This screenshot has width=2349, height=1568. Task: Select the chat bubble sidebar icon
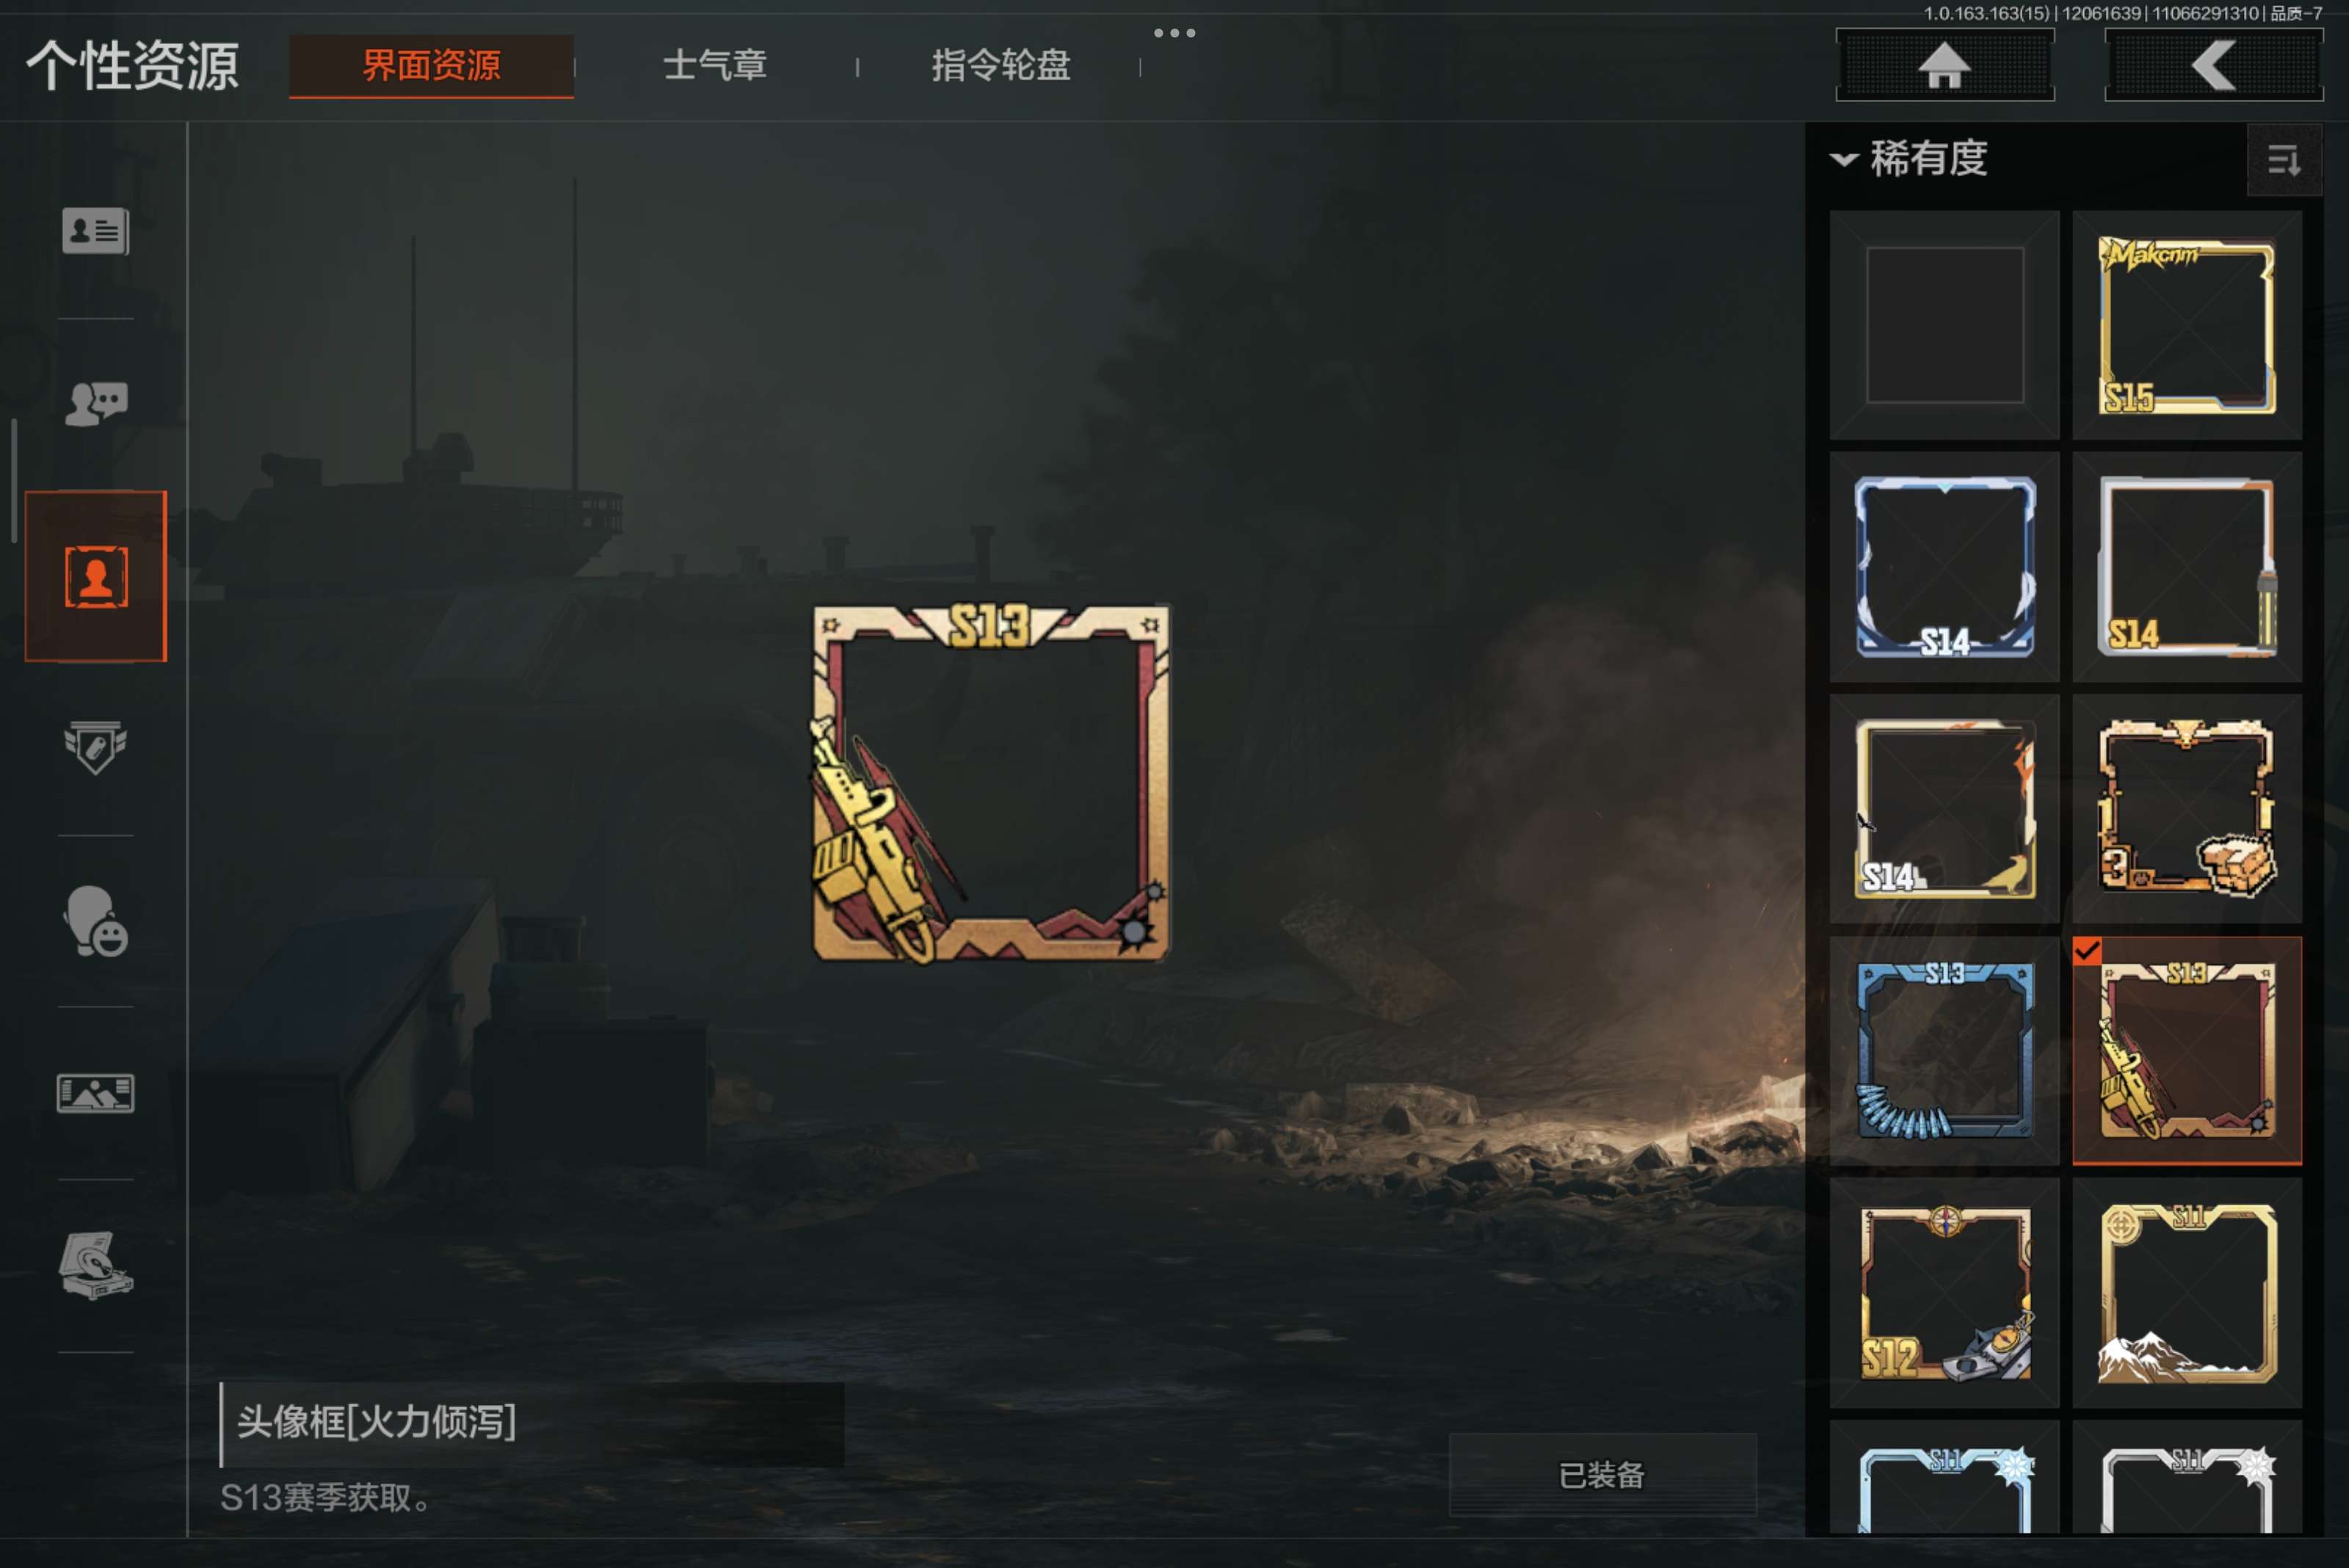[x=96, y=403]
